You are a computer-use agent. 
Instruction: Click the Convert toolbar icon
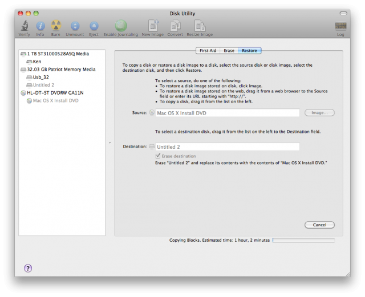(175, 26)
